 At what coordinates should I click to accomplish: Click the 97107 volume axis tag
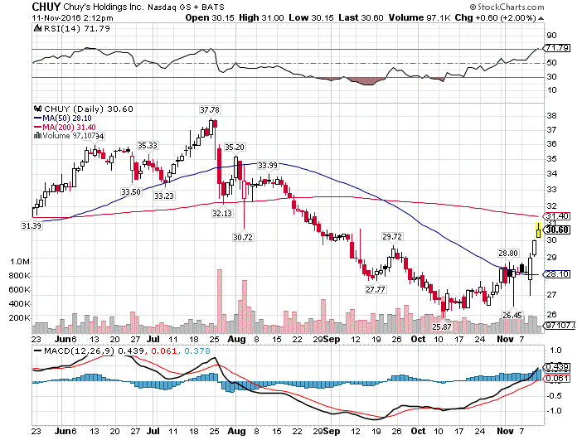pos(560,326)
